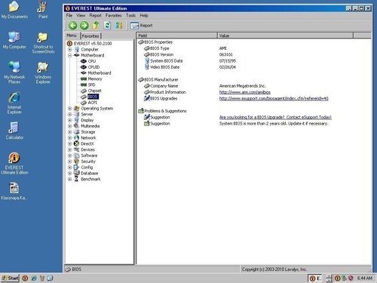Switch to the Favorites tab

[90, 36]
